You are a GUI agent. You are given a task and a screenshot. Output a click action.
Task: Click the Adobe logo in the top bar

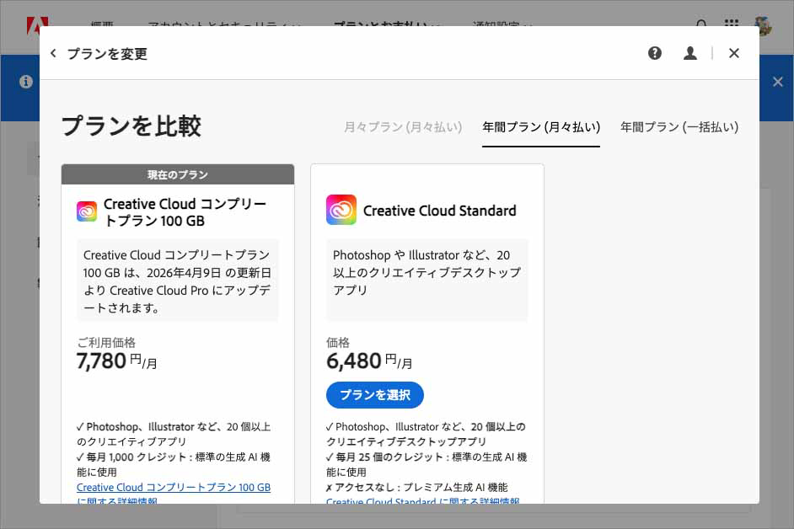click(38, 23)
